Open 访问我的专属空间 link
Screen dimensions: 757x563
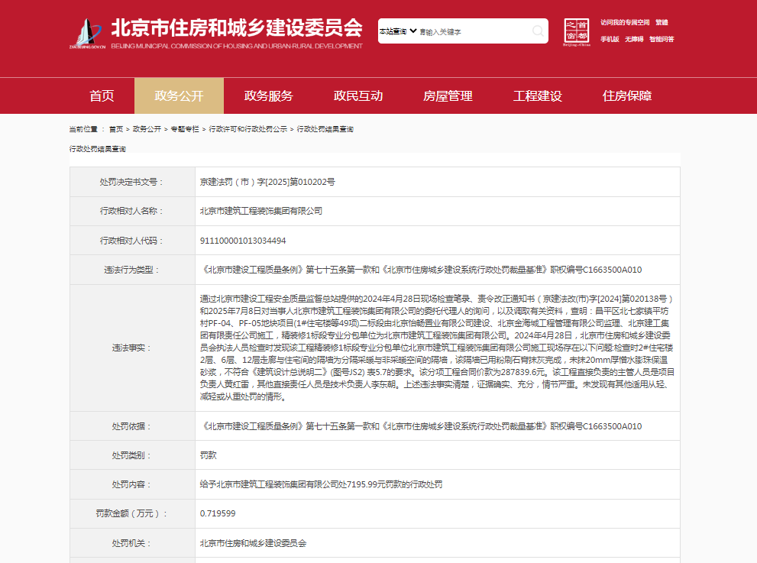coord(624,22)
